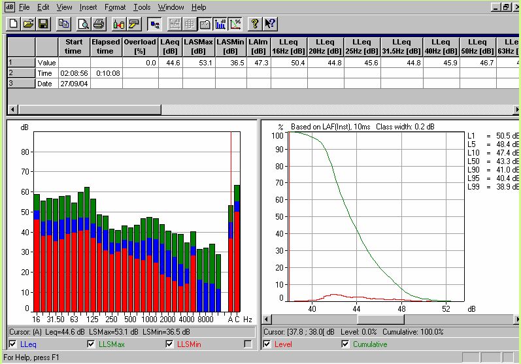521x364 pixels.
Task: Open the File menu
Action: click(x=24, y=7)
